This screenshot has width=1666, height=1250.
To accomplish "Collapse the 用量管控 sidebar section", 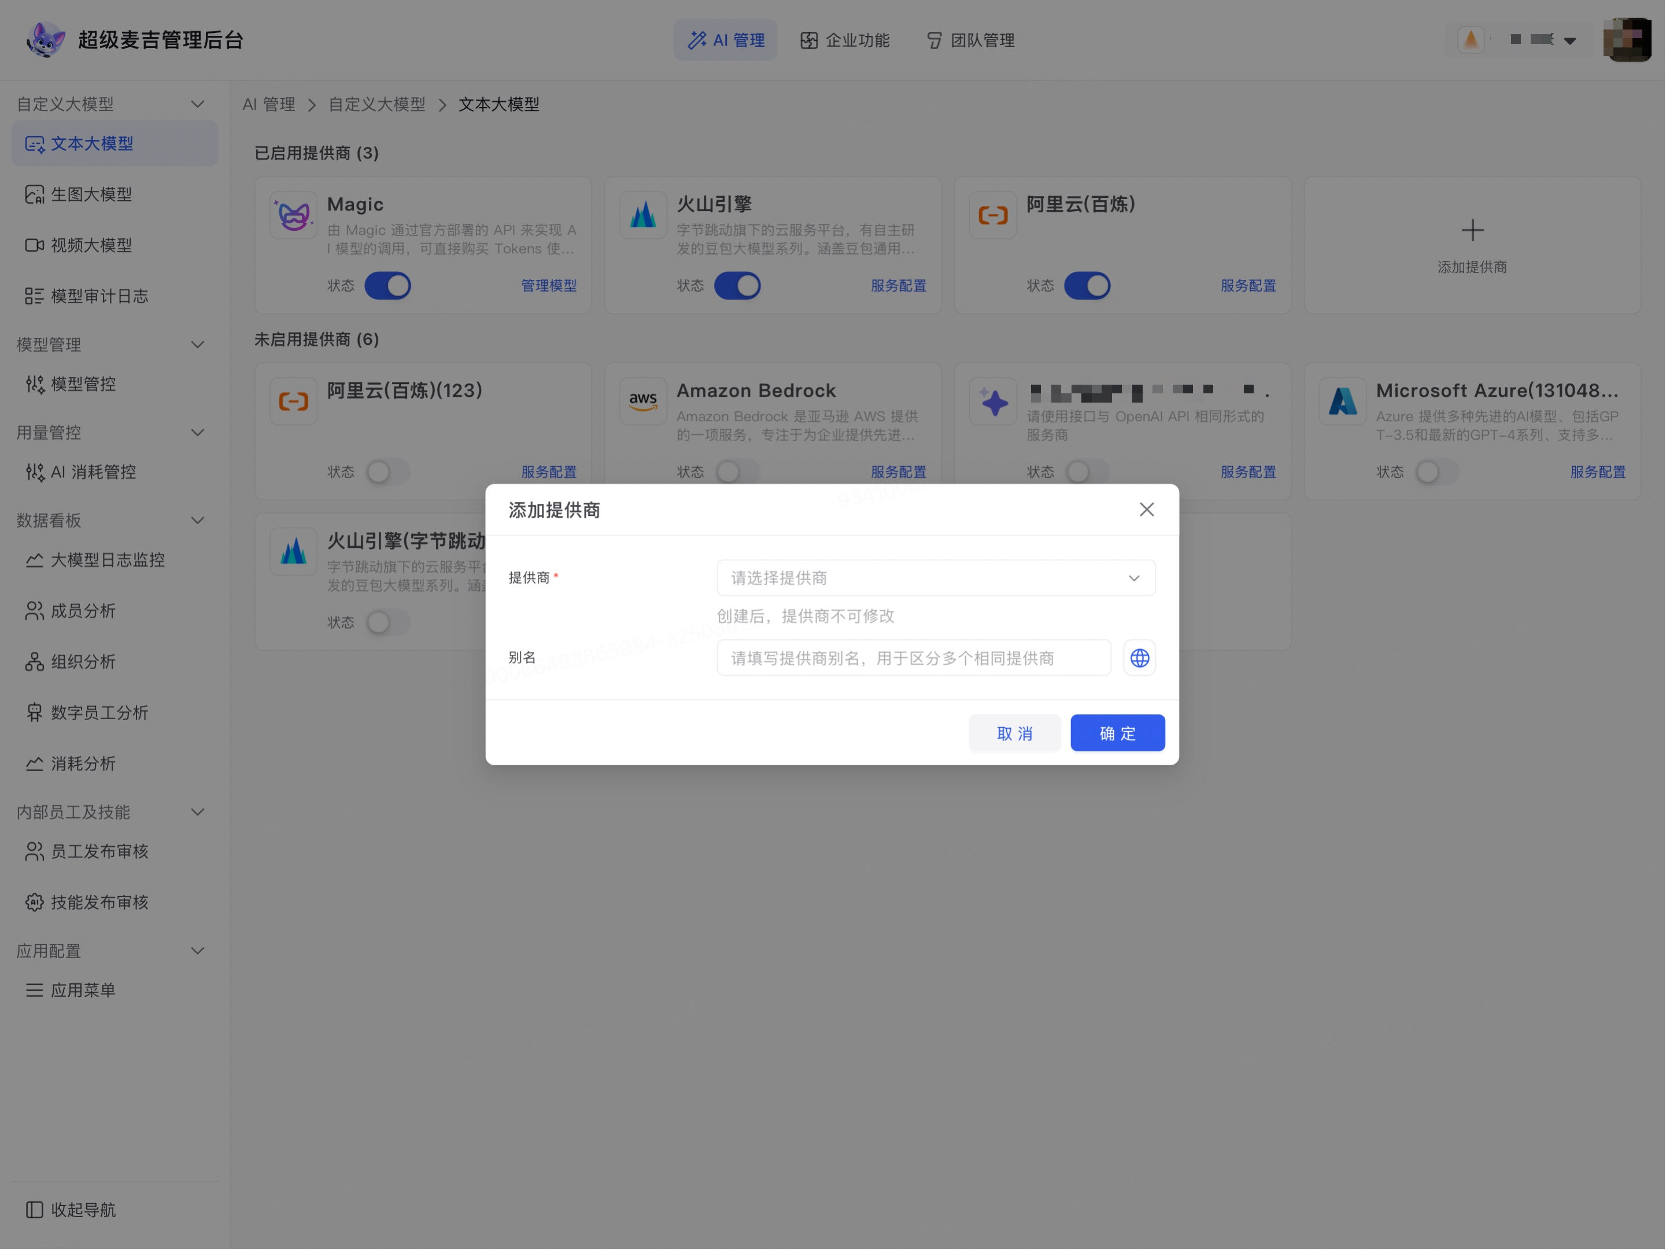I will [x=198, y=433].
